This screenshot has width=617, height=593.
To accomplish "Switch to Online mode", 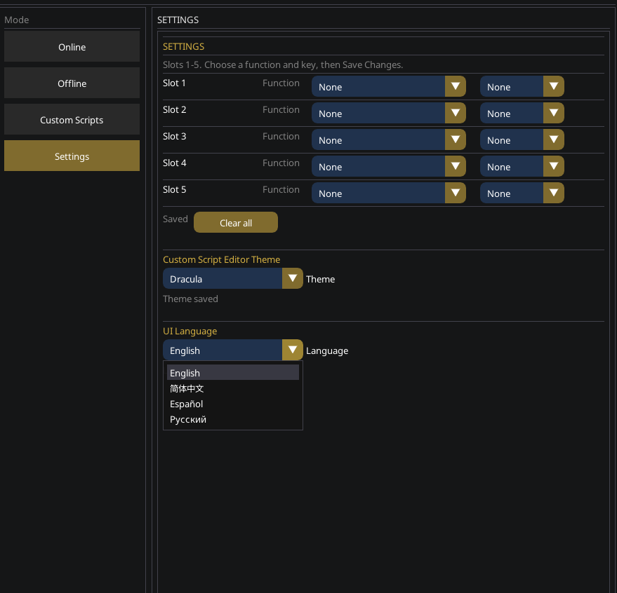I will pyautogui.click(x=72, y=46).
